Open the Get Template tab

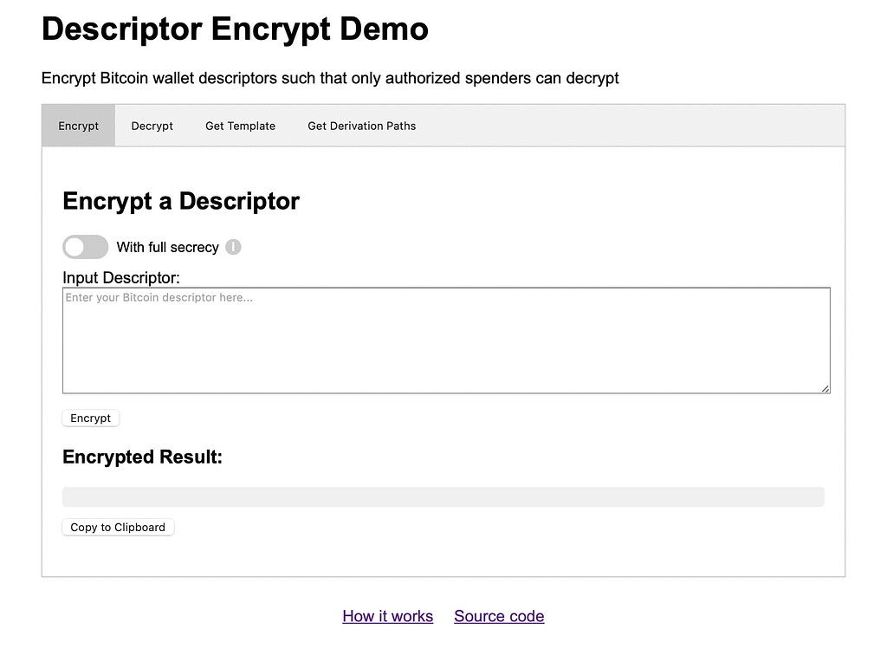click(x=240, y=125)
